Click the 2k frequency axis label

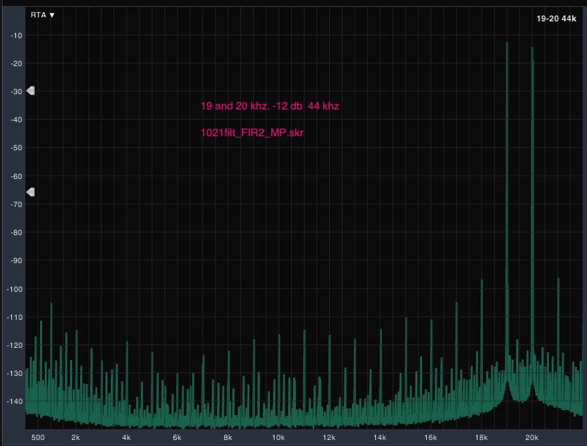coord(75,437)
